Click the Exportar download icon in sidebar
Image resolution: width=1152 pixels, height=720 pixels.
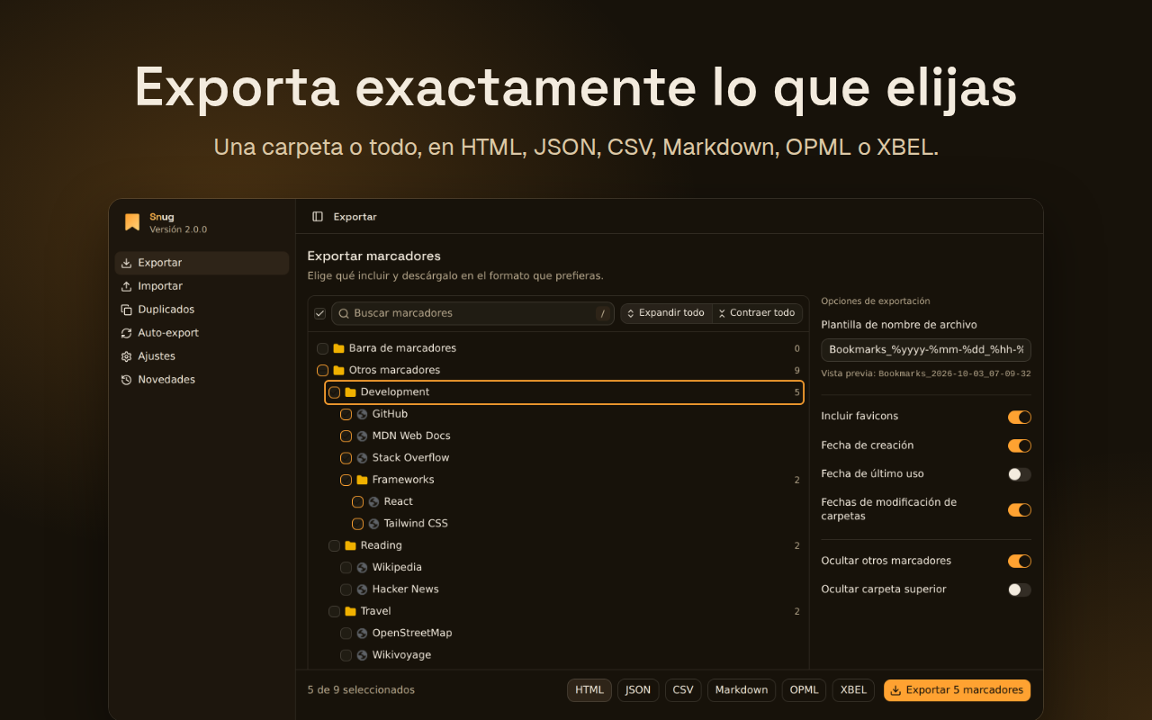click(127, 263)
